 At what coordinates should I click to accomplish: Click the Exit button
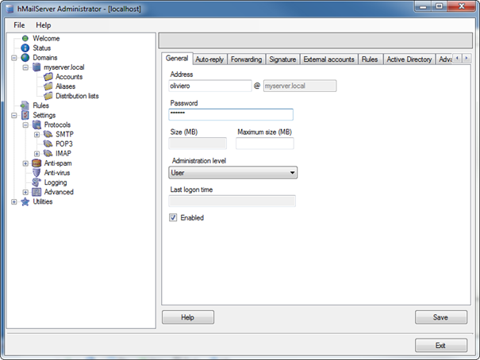click(441, 345)
